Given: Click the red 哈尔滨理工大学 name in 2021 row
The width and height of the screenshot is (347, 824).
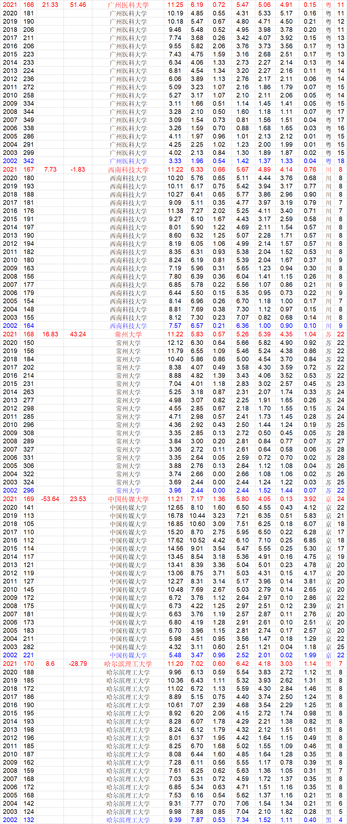Looking at the screenshot, I should point(128,664).
